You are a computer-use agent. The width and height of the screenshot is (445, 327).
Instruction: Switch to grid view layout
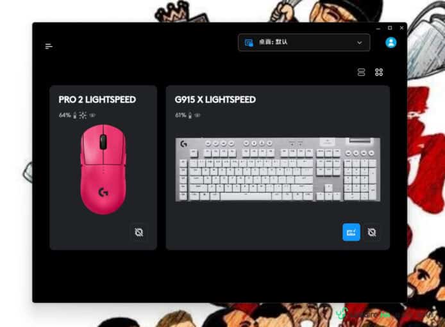click(379, 72)
